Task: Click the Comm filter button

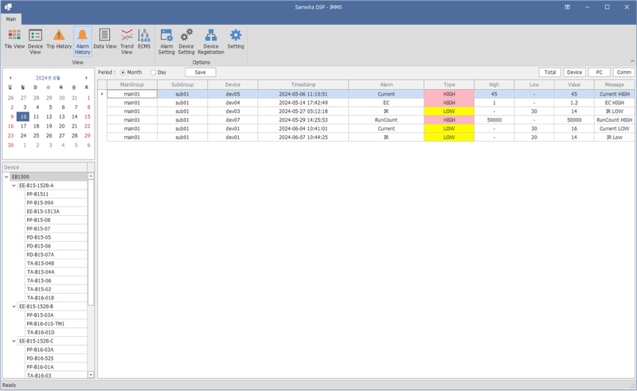Action: [623, 72]
